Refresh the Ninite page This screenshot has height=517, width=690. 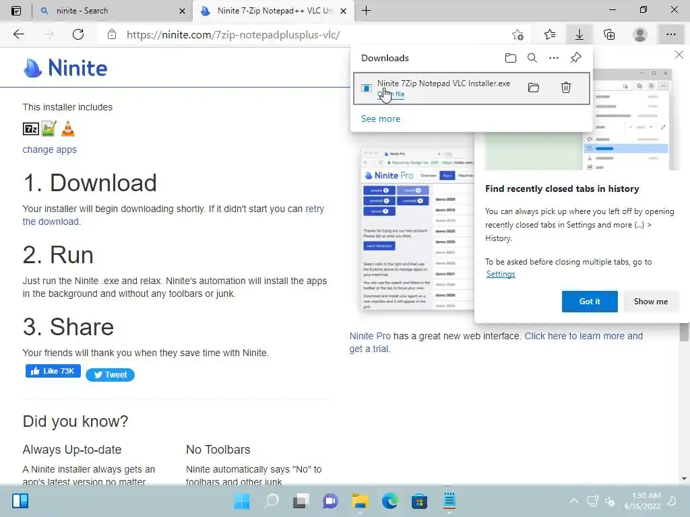pyautogui.click(x=78, y=34)
